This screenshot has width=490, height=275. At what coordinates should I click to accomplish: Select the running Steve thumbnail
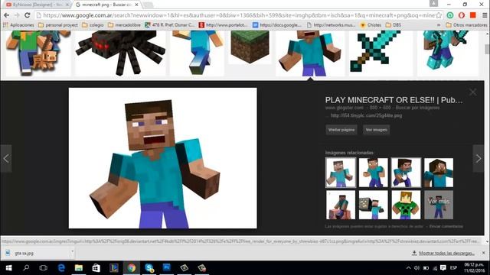(x=197, y=53)
